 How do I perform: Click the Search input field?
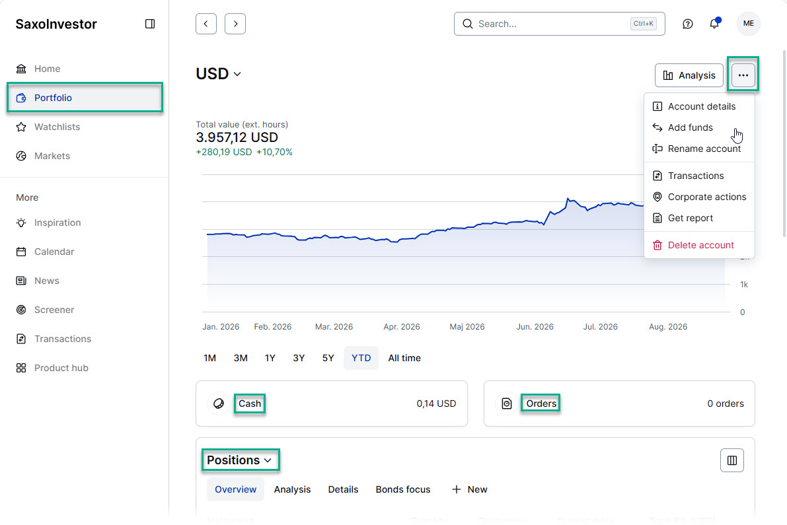(559, 24)
